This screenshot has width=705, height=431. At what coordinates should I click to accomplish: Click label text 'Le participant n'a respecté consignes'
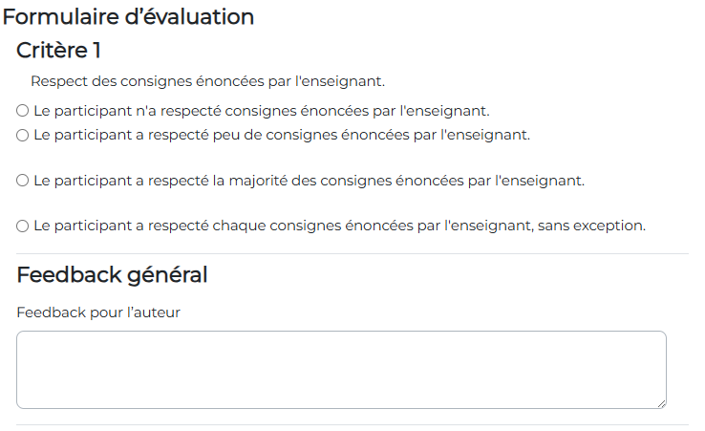261,111
